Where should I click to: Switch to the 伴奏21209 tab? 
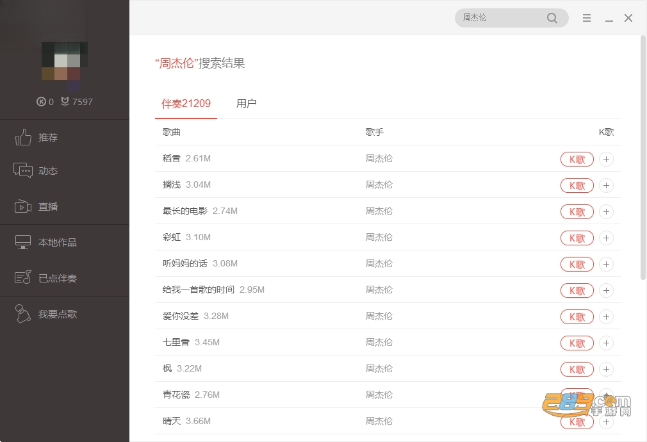click(186, 103)
